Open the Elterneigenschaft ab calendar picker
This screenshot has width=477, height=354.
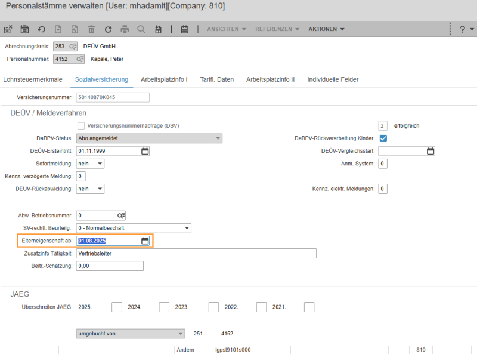pos(145,241)
